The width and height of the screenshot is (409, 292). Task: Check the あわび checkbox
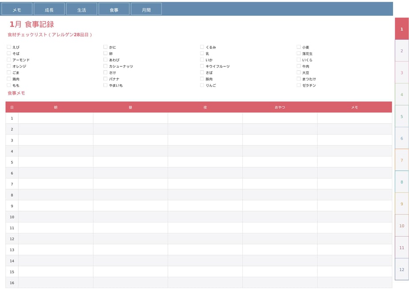point(105,60)
